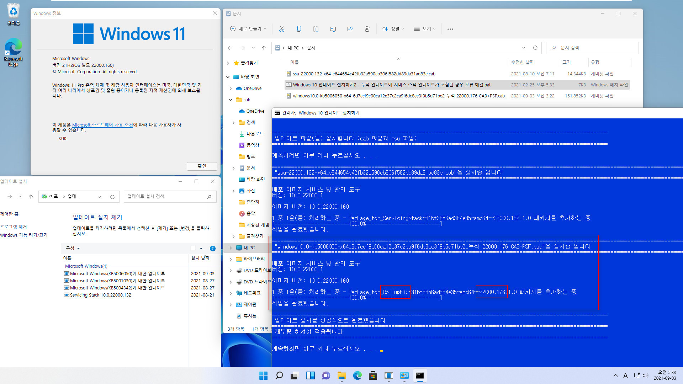
Task: Select KB5001030 update entry
Action: (x=117, y=281)
